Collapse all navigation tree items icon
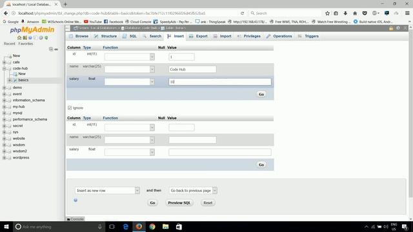 [51, 49]
